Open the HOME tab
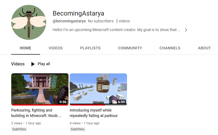Viewport: 218px width, 135px height. pos(25,48)
